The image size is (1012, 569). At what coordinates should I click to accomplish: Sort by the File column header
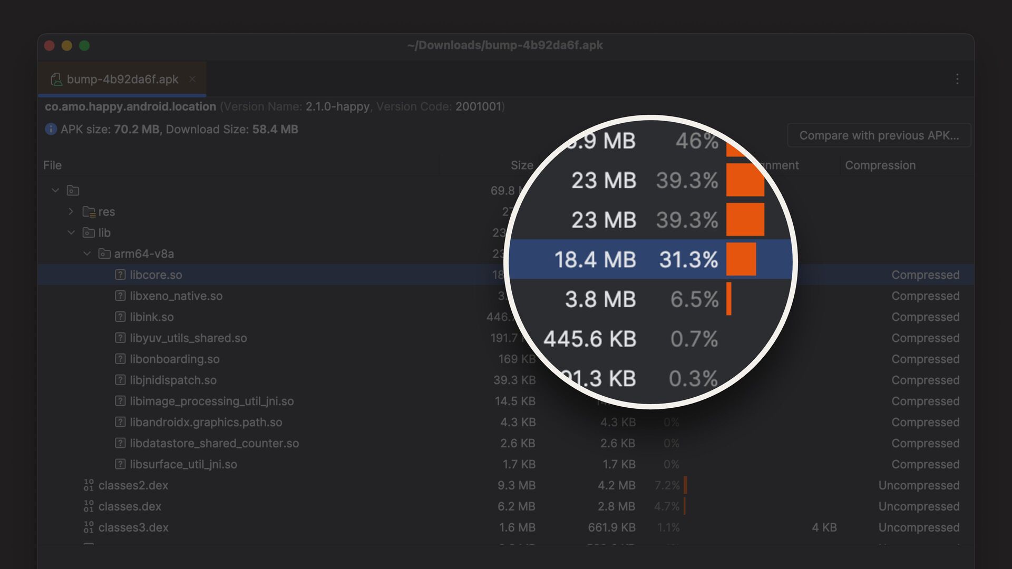coord(52,165)
